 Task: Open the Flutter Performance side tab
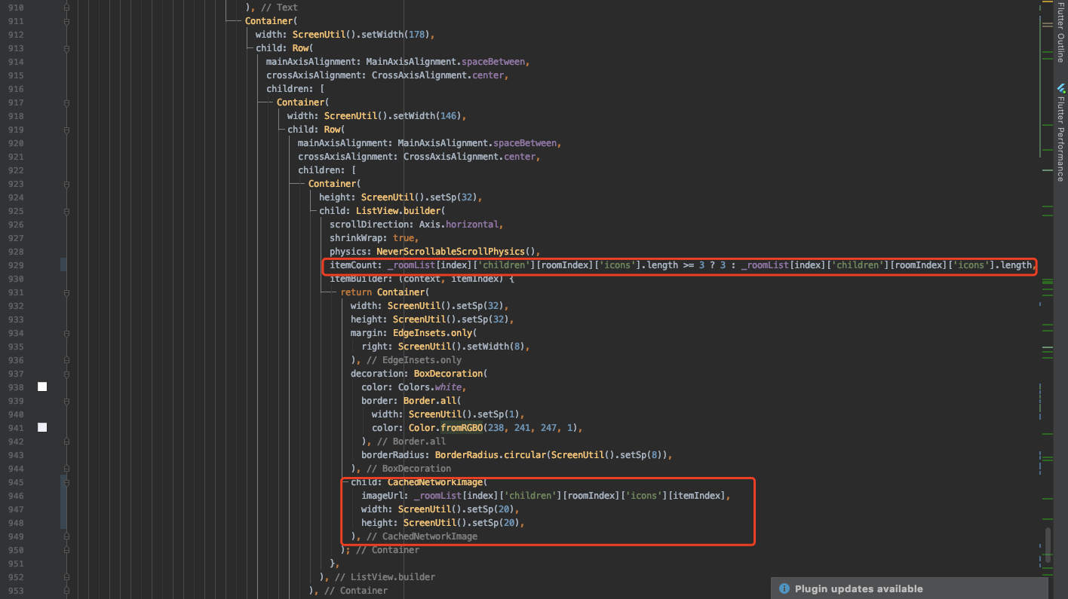point(1060,133)
